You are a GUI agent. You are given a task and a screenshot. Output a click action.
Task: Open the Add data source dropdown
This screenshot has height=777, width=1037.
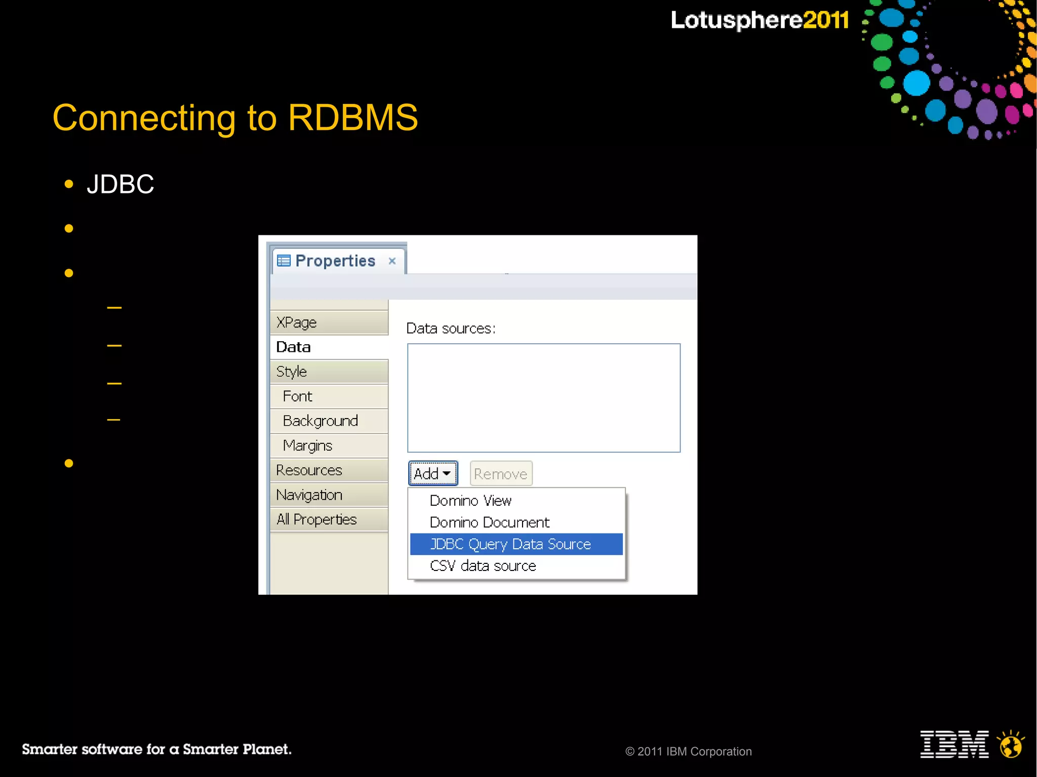[433, 474]
